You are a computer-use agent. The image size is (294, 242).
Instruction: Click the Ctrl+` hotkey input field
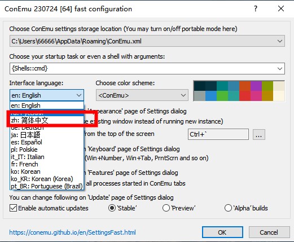[x=218, y=134]
